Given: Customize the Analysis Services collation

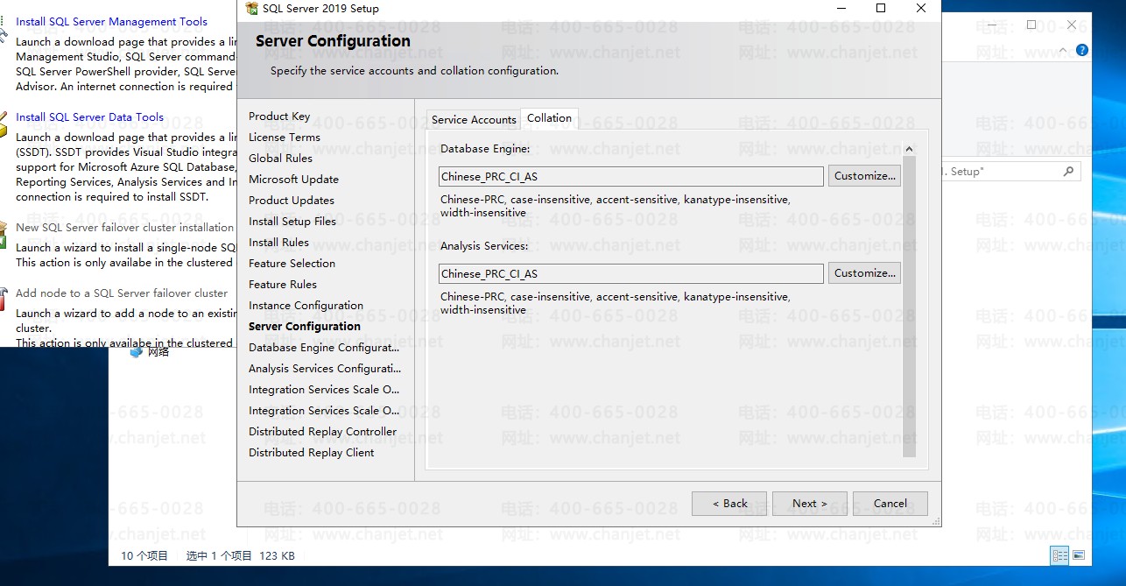Looking at the screenshot, I should coord(864,273).
